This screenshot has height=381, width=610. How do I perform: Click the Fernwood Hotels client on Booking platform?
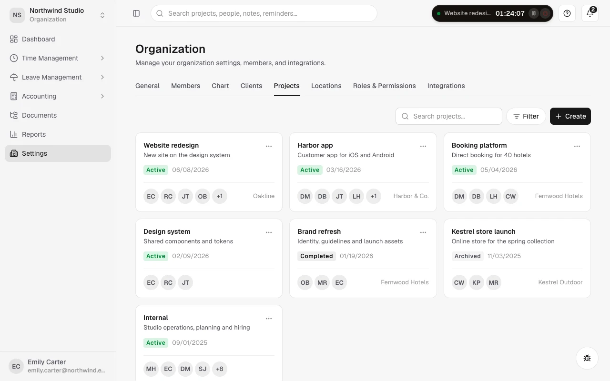[559, 196]
